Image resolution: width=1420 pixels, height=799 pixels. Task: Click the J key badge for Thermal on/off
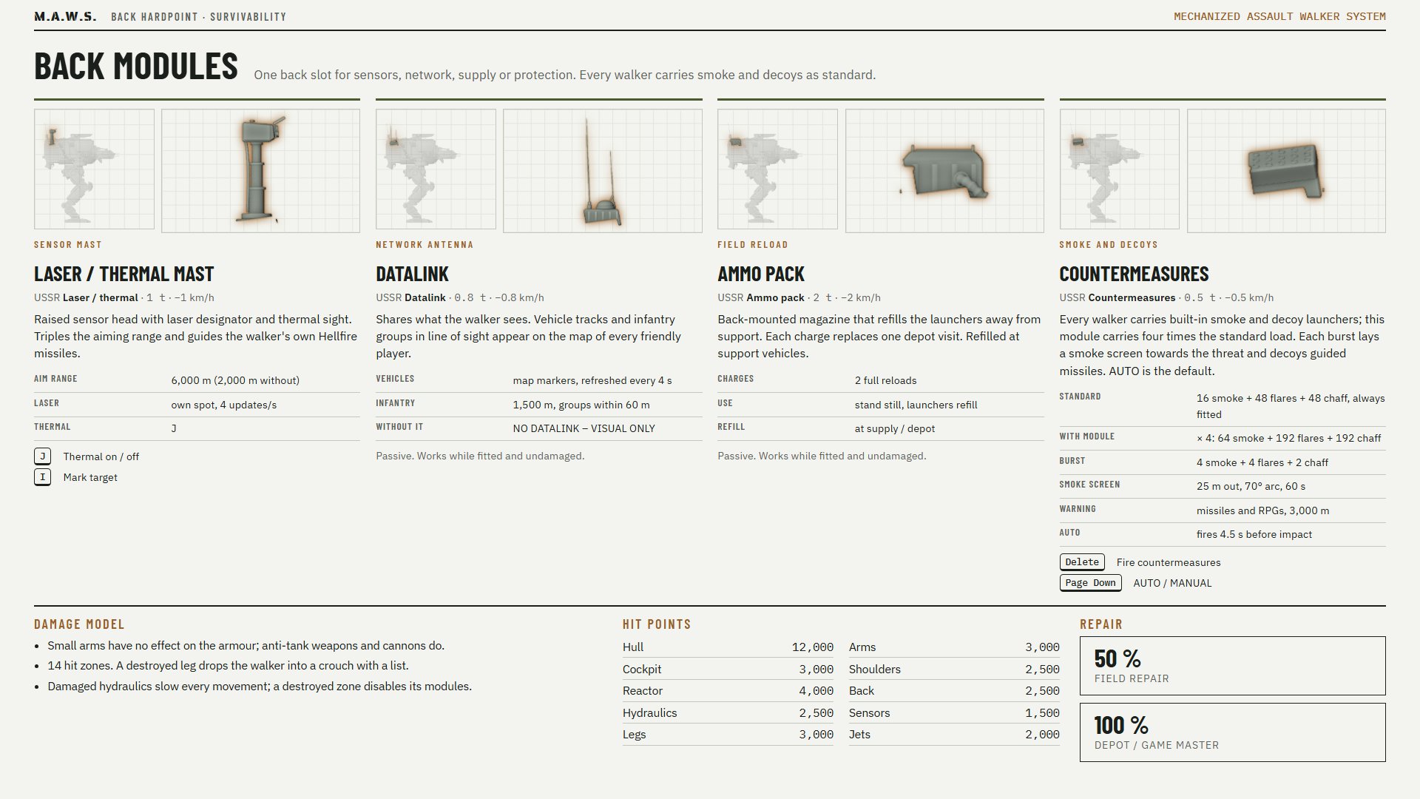click(42, 456)
